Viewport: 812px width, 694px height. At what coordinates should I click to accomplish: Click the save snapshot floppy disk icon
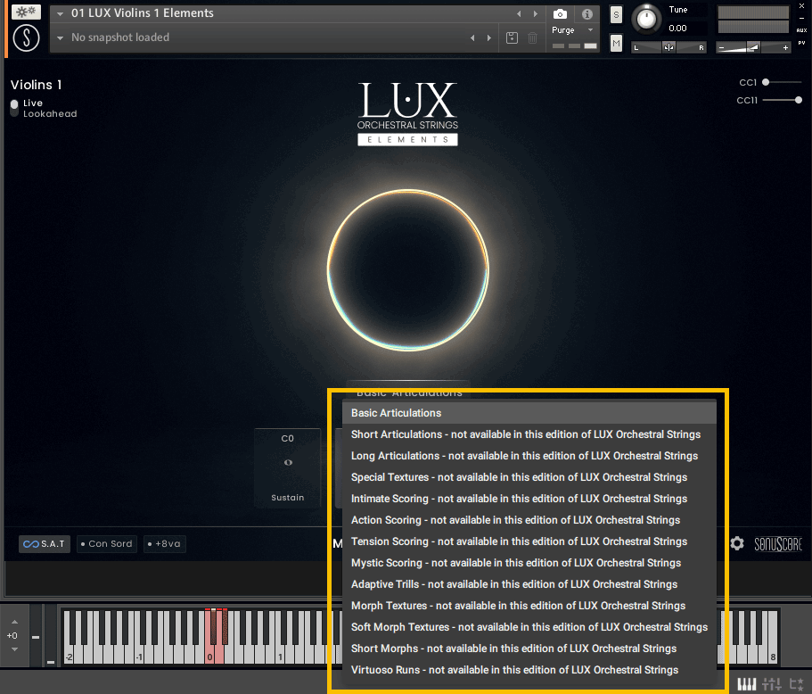click(x=511, y=37)
